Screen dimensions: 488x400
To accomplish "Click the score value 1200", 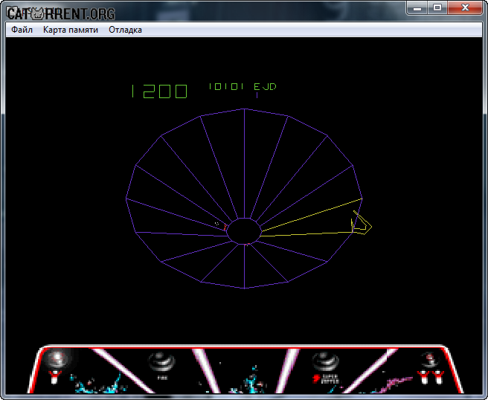I will click(x=159, y=91).
